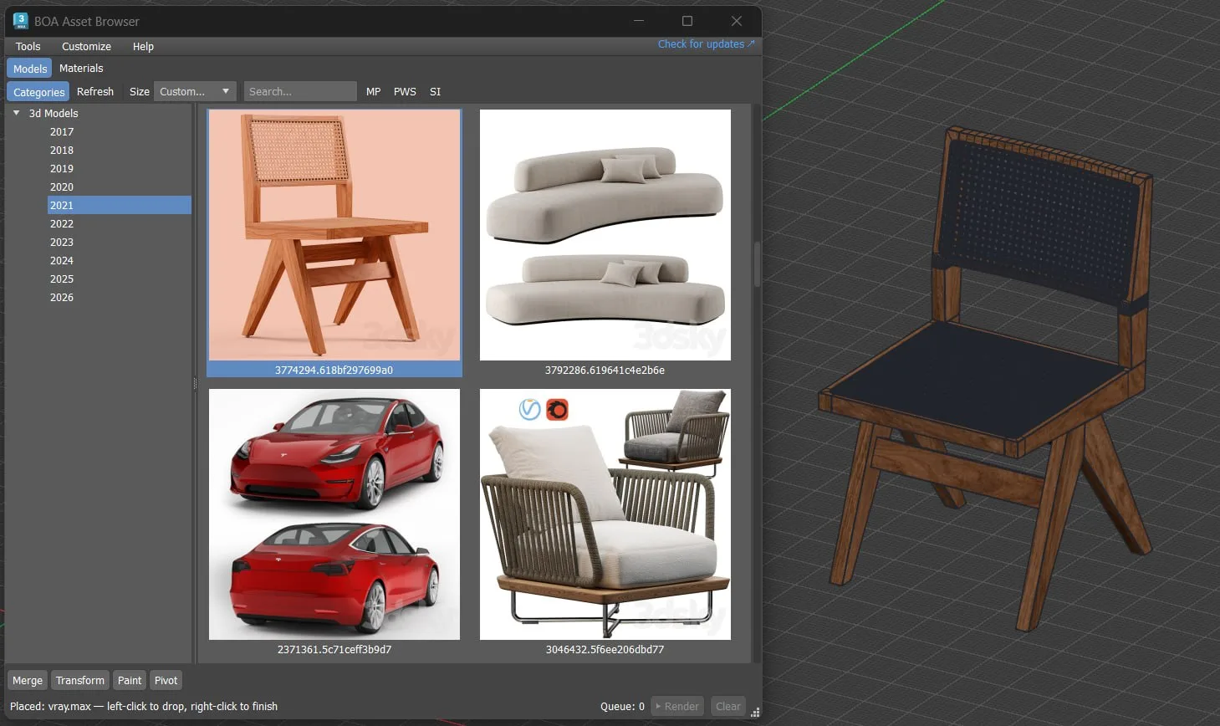1220x726 pixels.
Task: Open the Tools menu
Action: 28,47
